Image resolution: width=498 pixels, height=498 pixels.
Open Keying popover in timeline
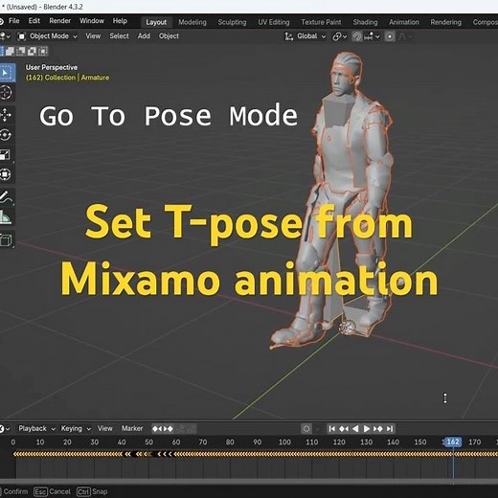[x=76, y=429]
